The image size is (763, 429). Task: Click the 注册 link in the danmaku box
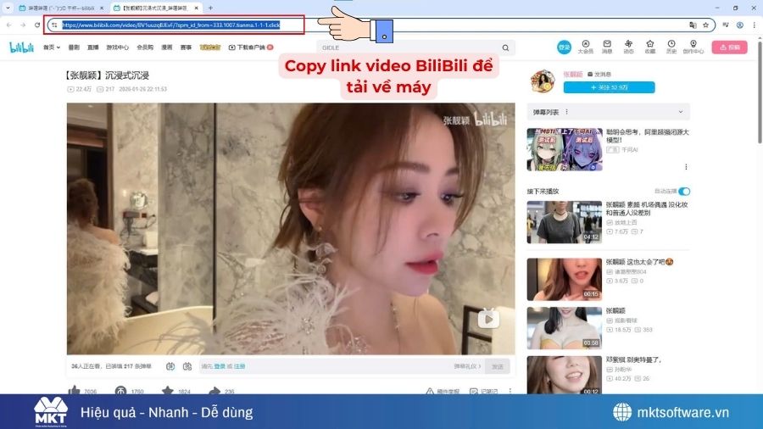pos(240,366)
